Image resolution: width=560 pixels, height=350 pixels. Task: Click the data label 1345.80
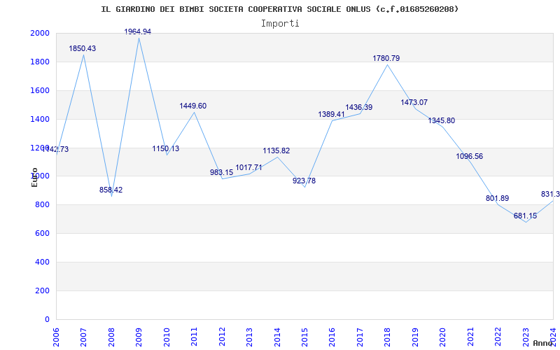(x=442, y=120)
